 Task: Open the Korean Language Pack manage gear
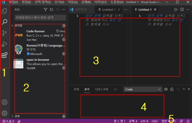click(64, 54)
